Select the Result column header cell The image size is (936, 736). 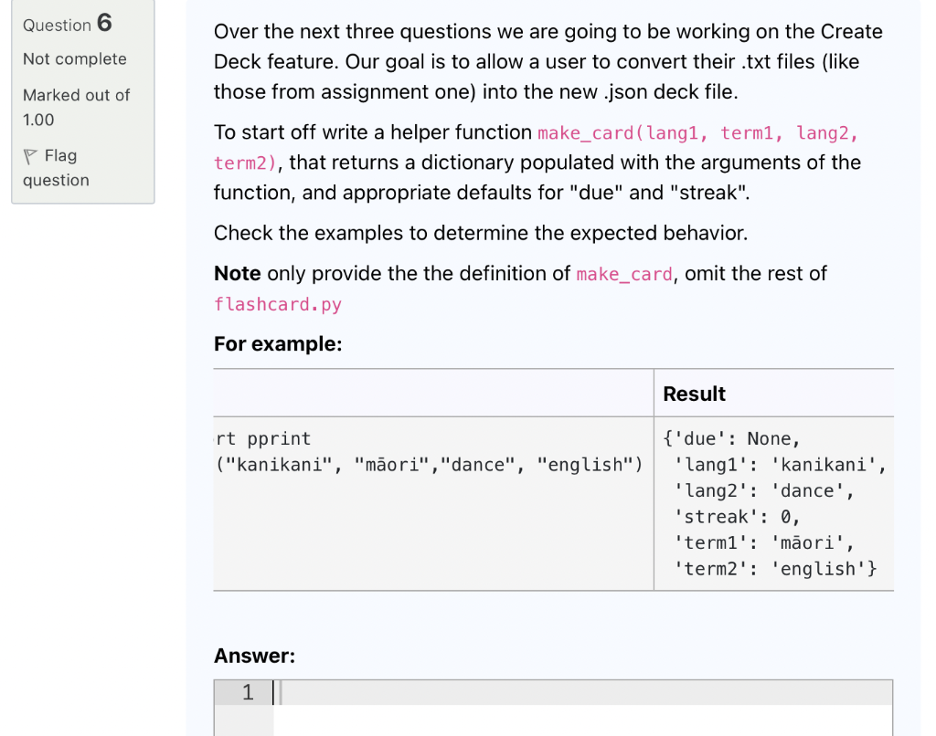(695, 393)
